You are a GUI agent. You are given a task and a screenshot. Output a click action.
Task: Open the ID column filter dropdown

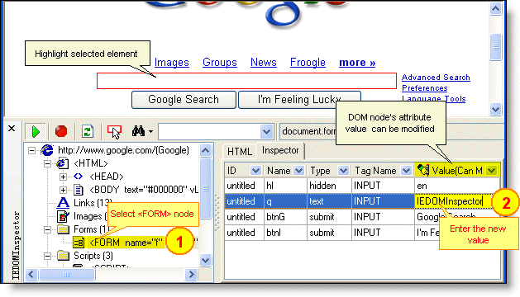click(x=255, y=171)
